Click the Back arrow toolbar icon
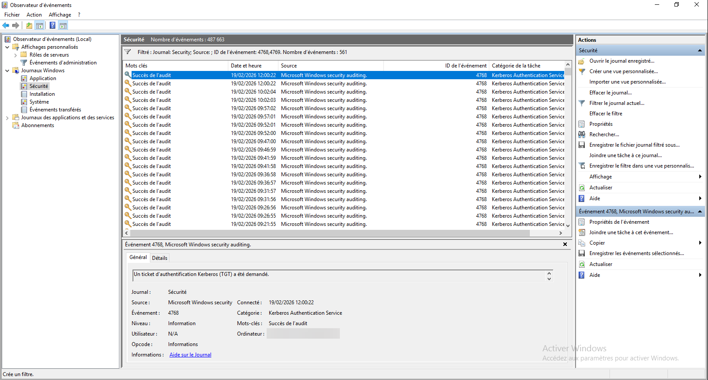Image resolution: width=708 pixels, height=380 pixels. (6, 25)
